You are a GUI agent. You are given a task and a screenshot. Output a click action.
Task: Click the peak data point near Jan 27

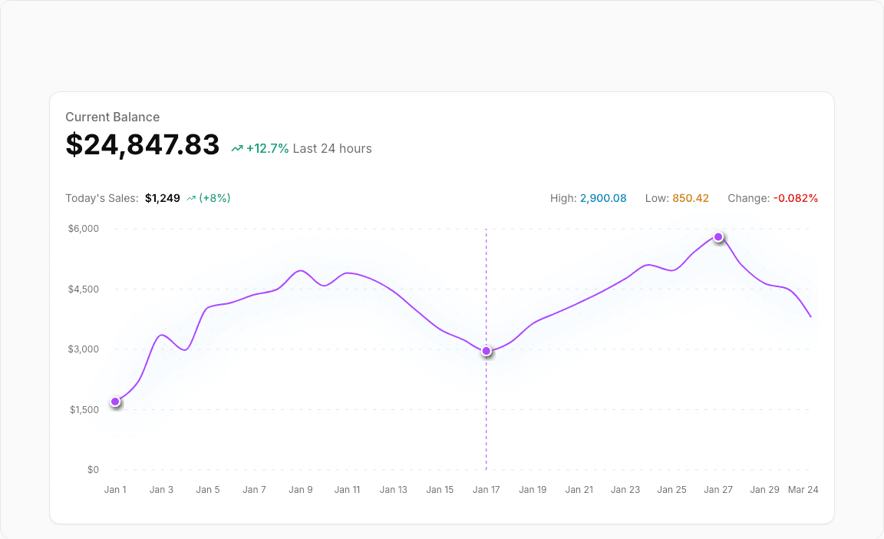(x=718, y=237)
